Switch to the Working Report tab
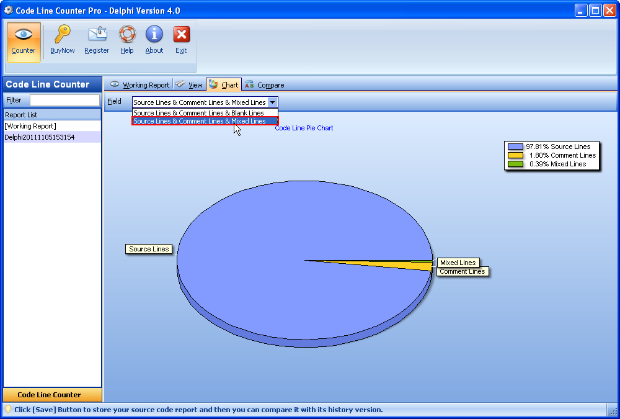620x419 pixels. 139,85
